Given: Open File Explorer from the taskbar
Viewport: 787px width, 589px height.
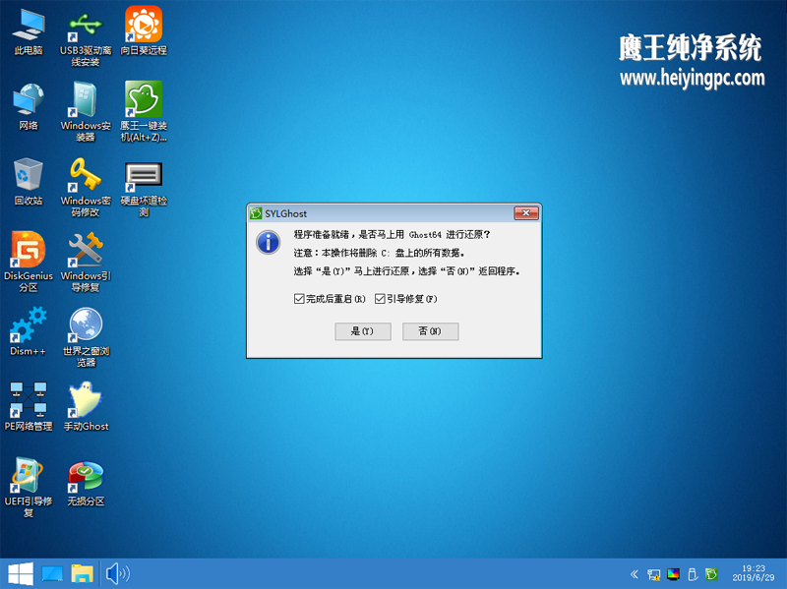Looking at the screenshot, I should 82,574.
